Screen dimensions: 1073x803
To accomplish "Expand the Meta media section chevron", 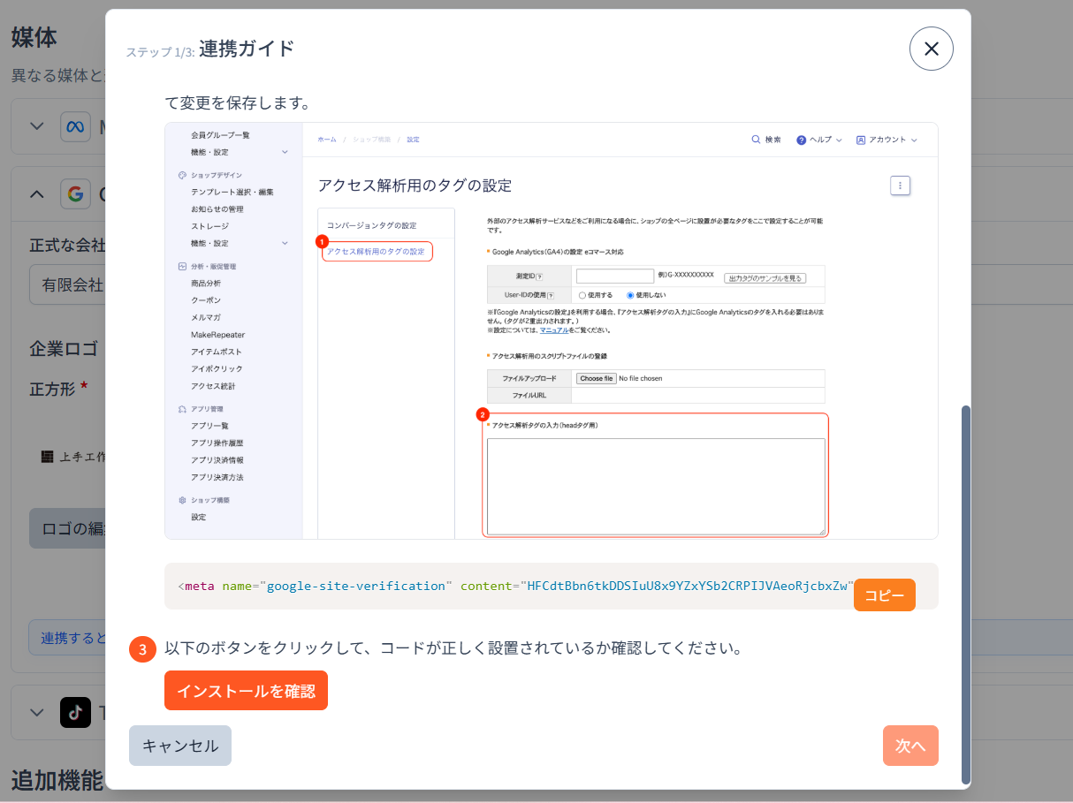I will pyautogui.click(x=36, y=126).
